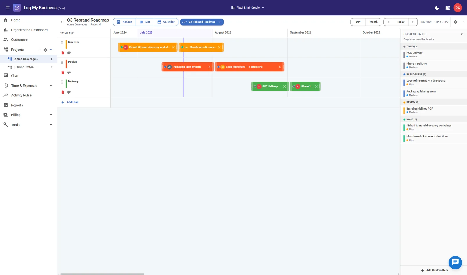
Task: Select the Packaging label system task in the panel
Action: coord(434,93)
